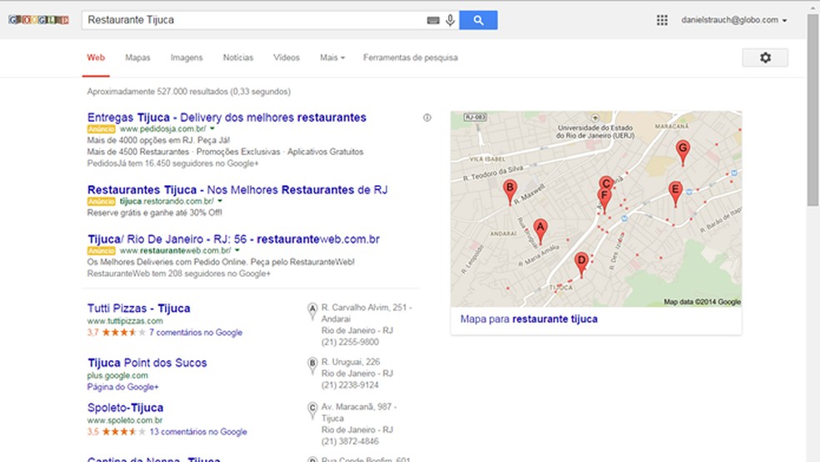Open Restaurantes Tijuca restorando ad link
The height and width of the screenshot is (462, 820).
coord(237,189)
